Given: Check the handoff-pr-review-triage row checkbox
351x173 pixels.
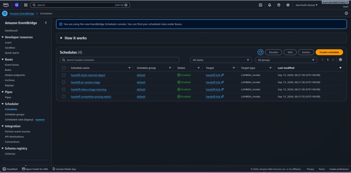Looking at the screenshot, I should [64, 82].
